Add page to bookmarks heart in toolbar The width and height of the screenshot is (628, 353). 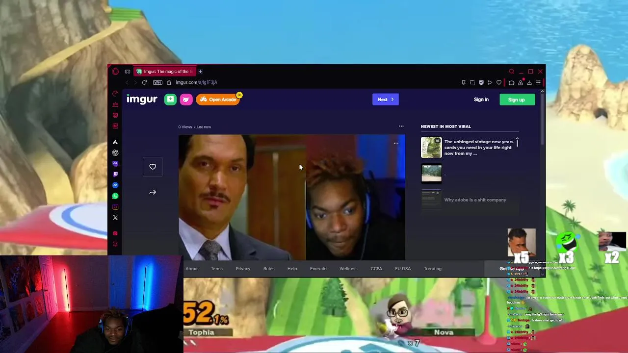click(x=499, y=82)
